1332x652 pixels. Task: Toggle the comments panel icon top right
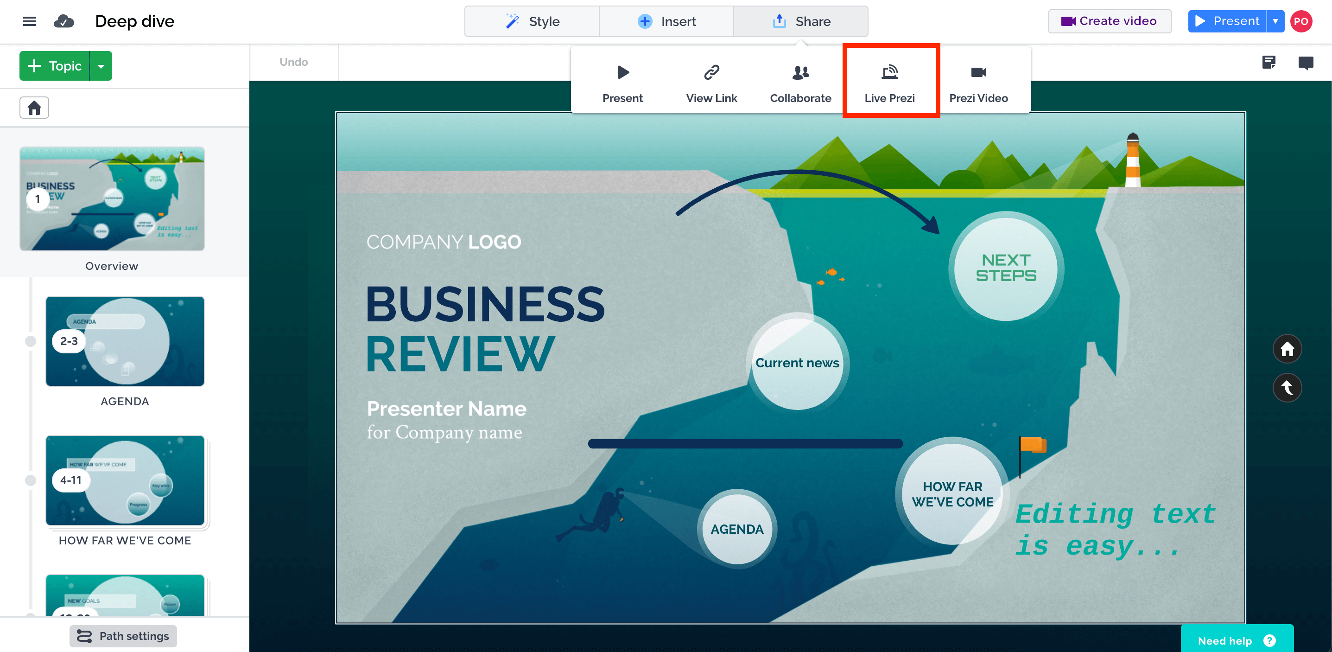pos(1307,61)
